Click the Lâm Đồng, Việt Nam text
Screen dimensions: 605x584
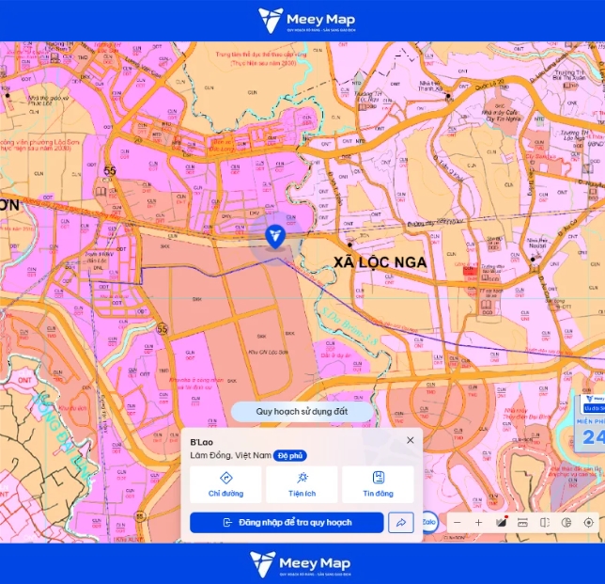click(x=230, y=456)
